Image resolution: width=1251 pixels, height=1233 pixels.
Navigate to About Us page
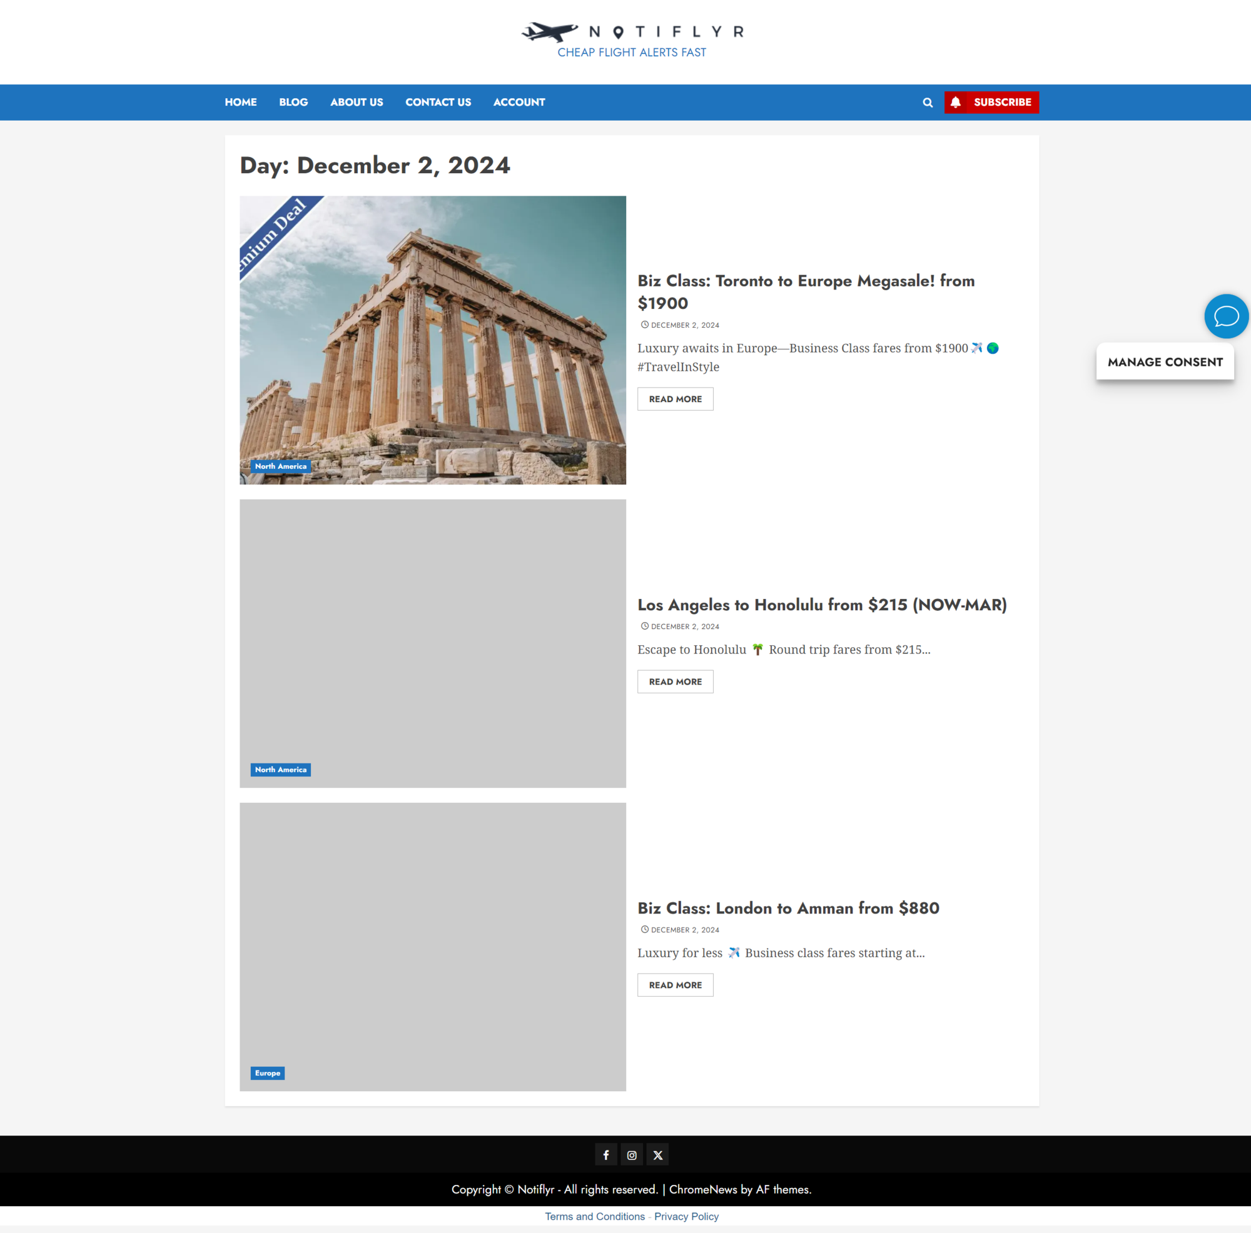pyautogui.click(x=356, y=103)
